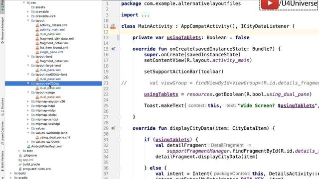Click single_pane.xml file icon

(x=37, y=52)
